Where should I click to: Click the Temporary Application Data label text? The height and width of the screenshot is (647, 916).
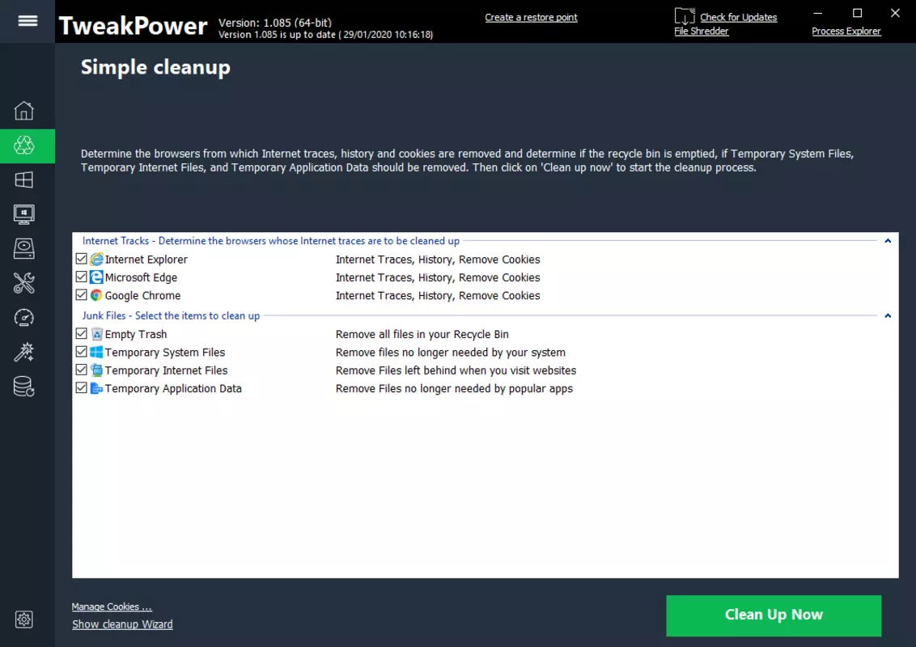173,388
